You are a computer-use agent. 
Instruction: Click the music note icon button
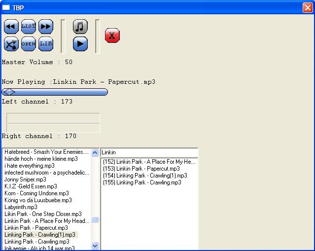[80, 27]
